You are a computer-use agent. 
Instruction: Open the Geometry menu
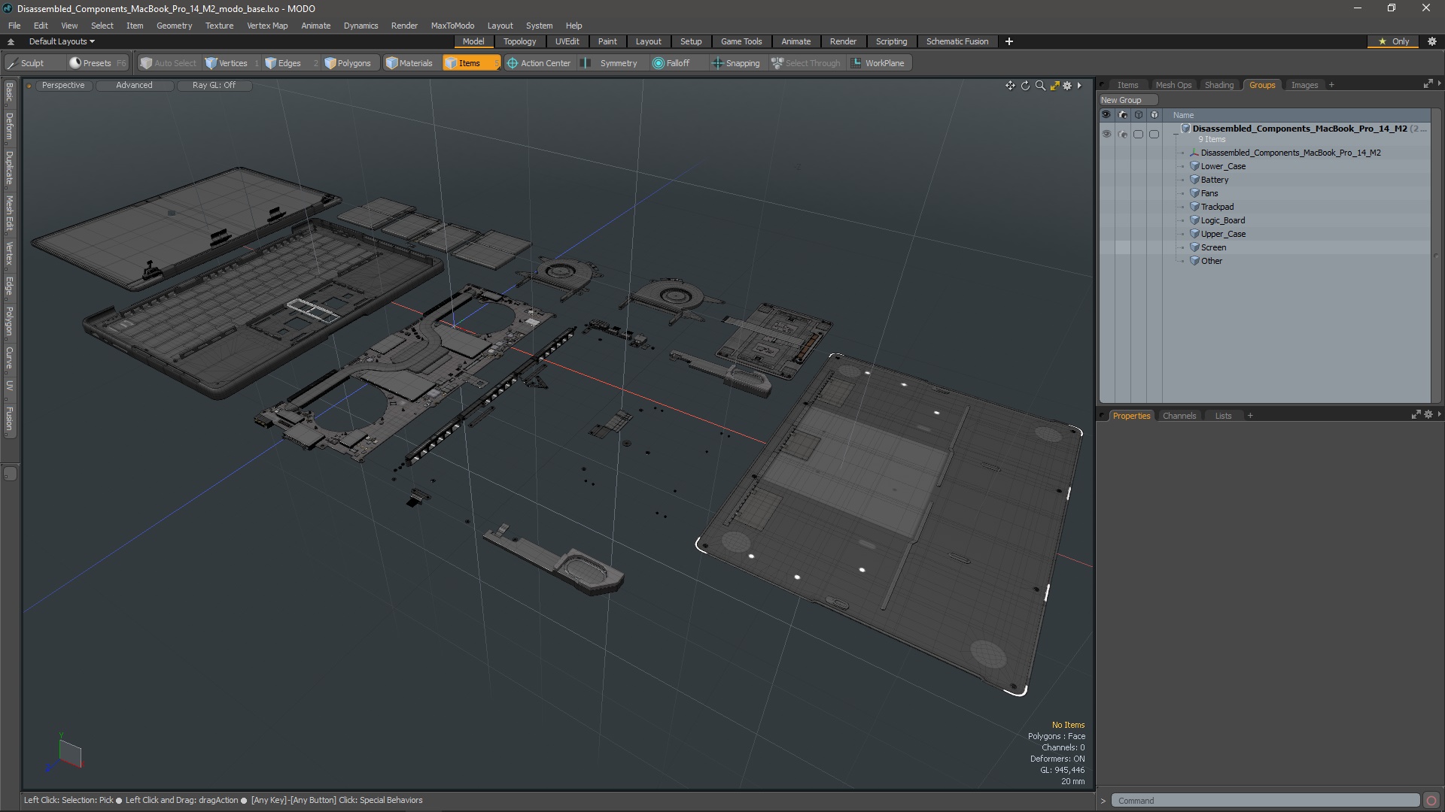click(x=174, y=26)
